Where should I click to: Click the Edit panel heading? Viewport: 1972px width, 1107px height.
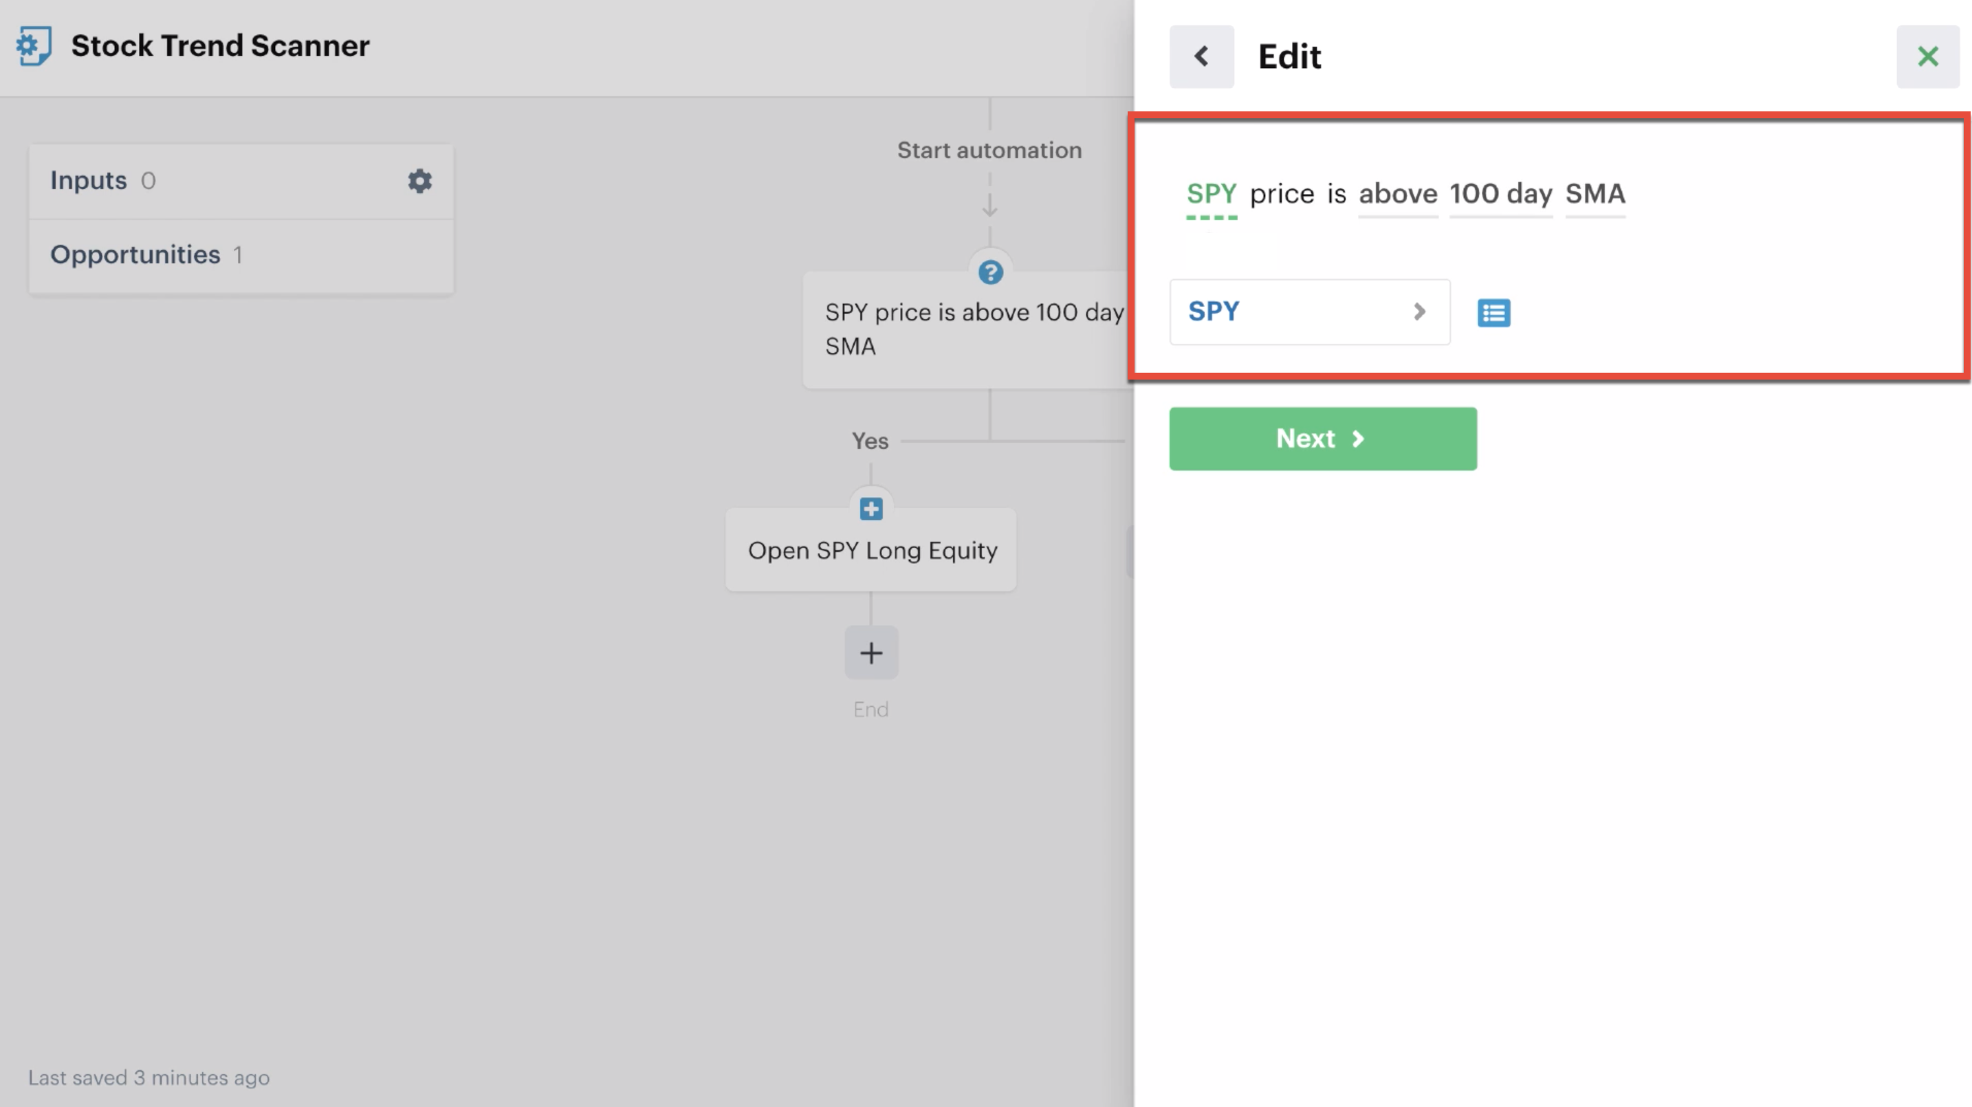[x=1289, y=56]
